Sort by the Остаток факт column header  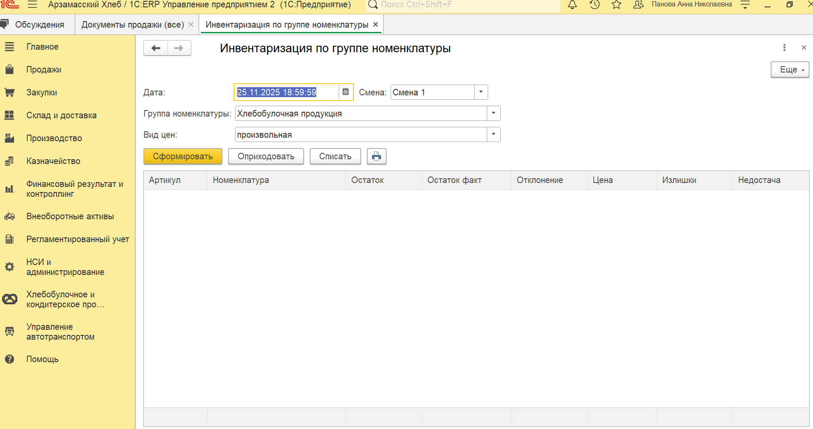tap(467, 180)
